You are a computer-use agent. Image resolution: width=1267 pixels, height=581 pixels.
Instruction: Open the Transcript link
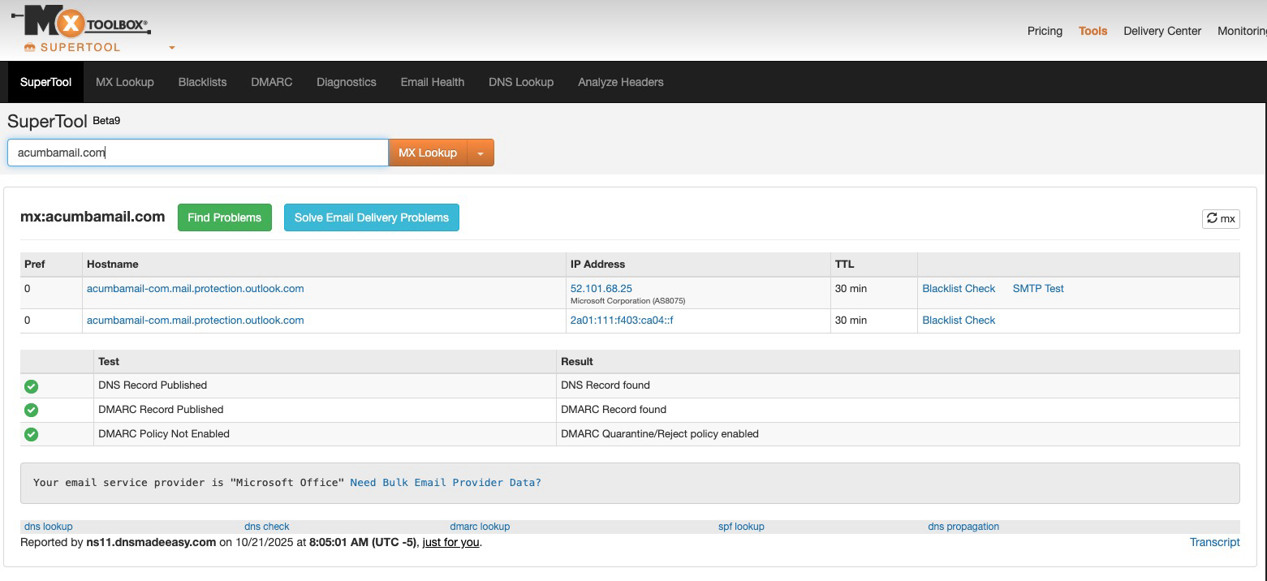pyautogui.click(x=1214, y=542)
